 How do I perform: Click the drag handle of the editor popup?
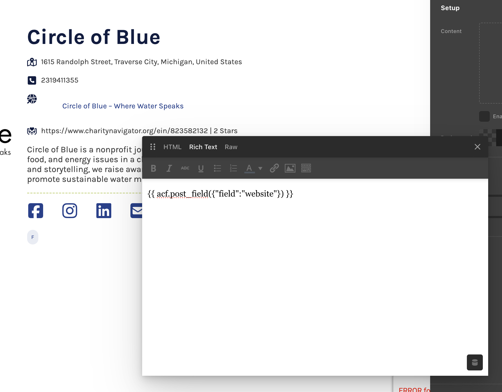pyautogui.click(x=153, y=147)
